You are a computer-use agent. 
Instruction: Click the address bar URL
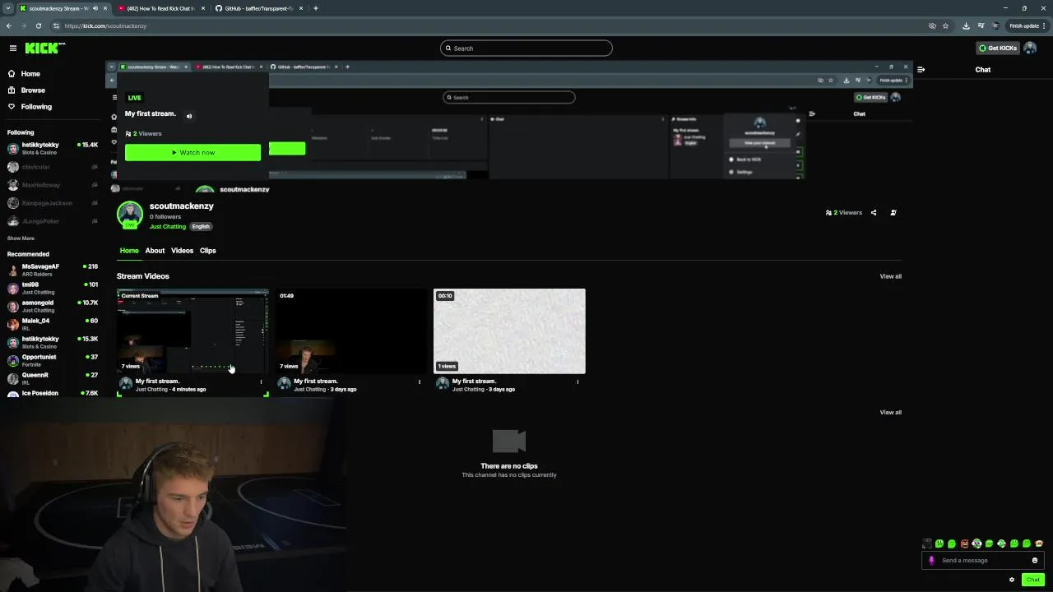[x=105, y=25]
